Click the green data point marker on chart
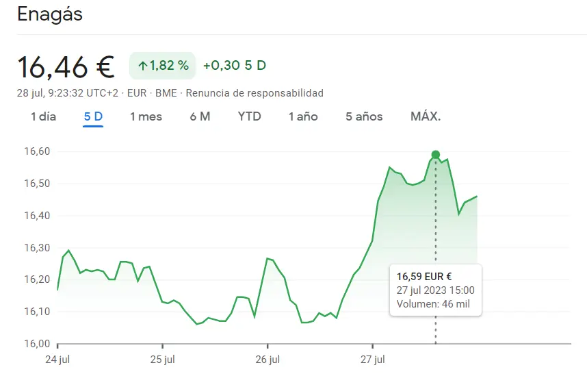Screen dimensions: 587x376 [x=435, y=155]
